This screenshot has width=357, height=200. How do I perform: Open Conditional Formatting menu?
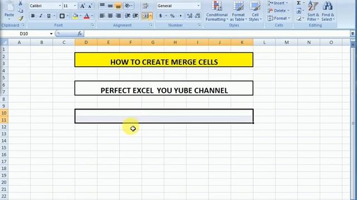216,11
